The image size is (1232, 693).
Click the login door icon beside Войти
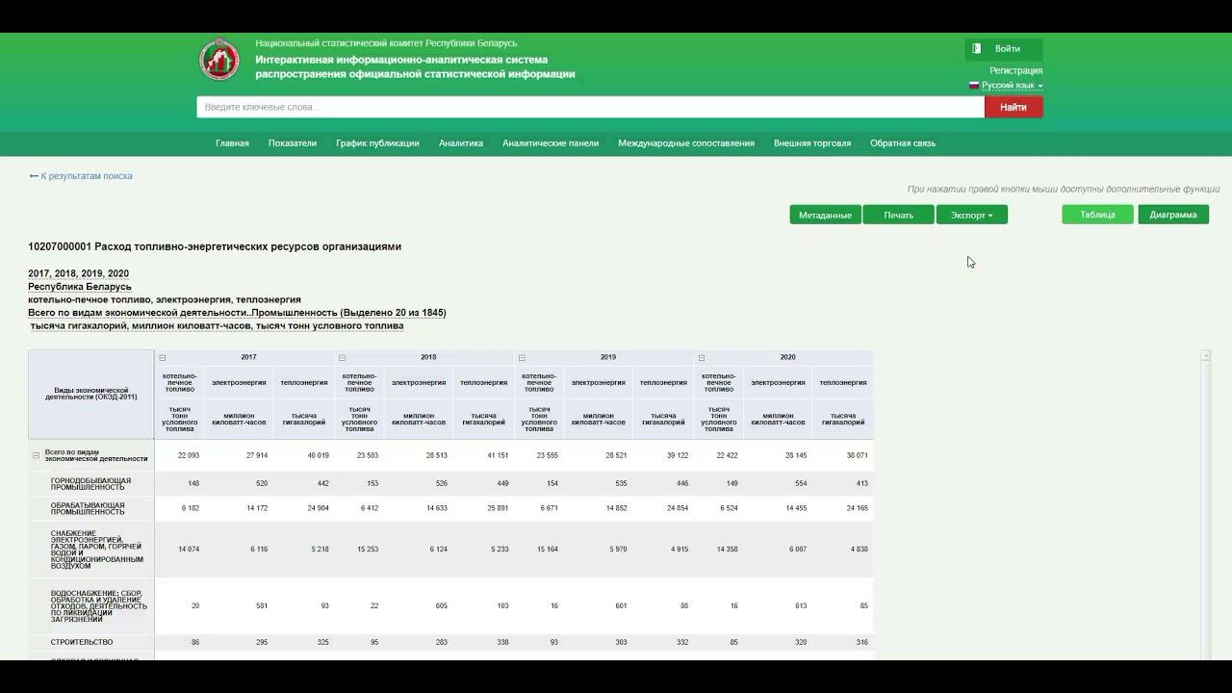[977, 48]
